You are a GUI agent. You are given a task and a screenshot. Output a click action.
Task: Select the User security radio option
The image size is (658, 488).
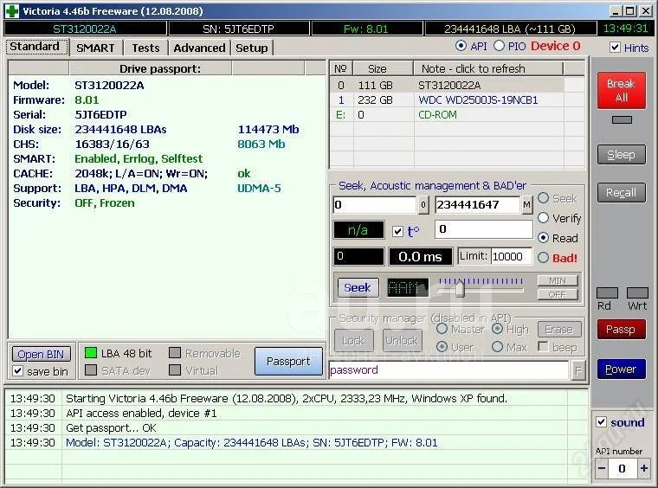(x=442, y=347)
